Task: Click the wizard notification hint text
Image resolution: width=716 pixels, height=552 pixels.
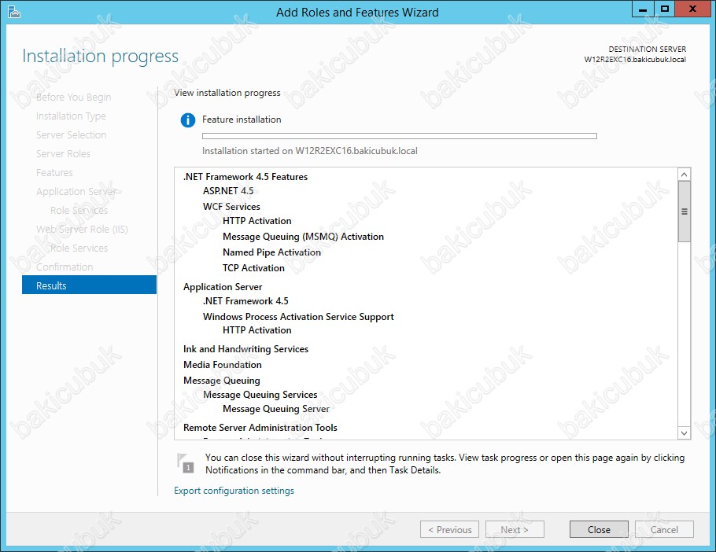Action: click(x=445, y=464)
